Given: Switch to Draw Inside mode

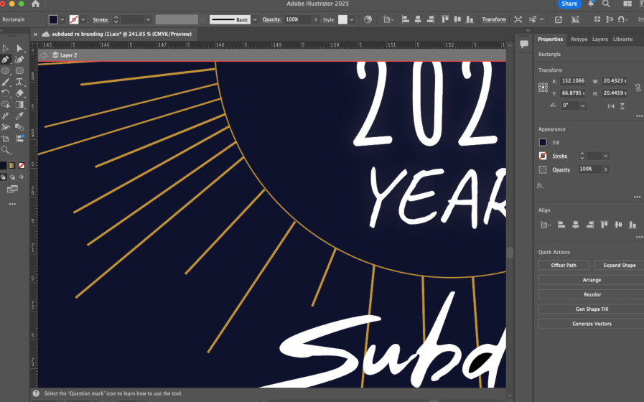Looking at the screenshot, I should (22, 177).
